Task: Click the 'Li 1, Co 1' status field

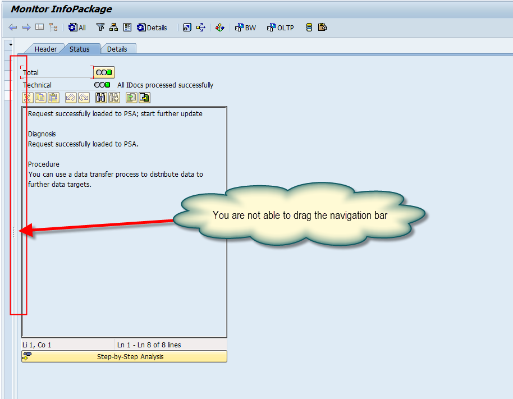Action: tap(68, 345)
